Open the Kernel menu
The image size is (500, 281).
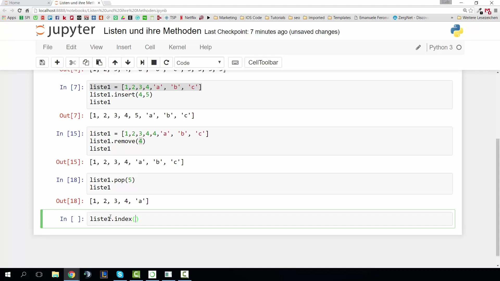point(177,47)
